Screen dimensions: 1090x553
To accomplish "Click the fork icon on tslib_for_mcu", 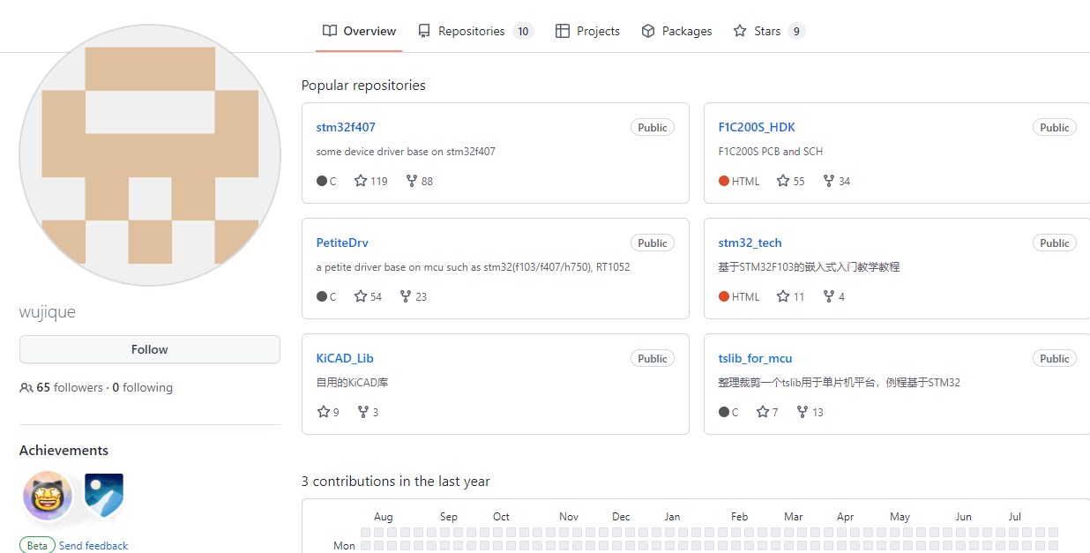I will pos(803,412).
